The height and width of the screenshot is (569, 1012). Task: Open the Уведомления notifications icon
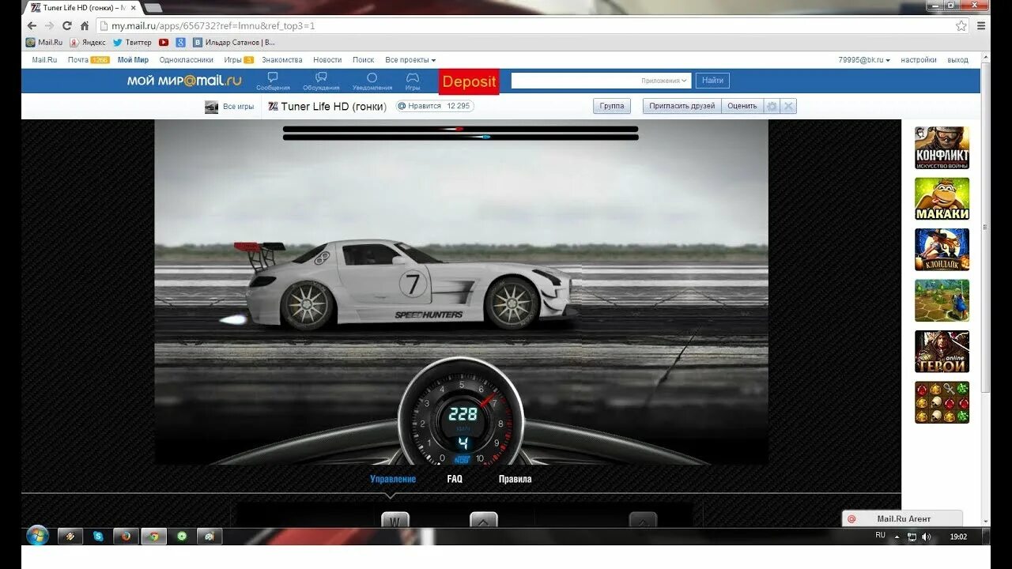click(x=372, y=77)
